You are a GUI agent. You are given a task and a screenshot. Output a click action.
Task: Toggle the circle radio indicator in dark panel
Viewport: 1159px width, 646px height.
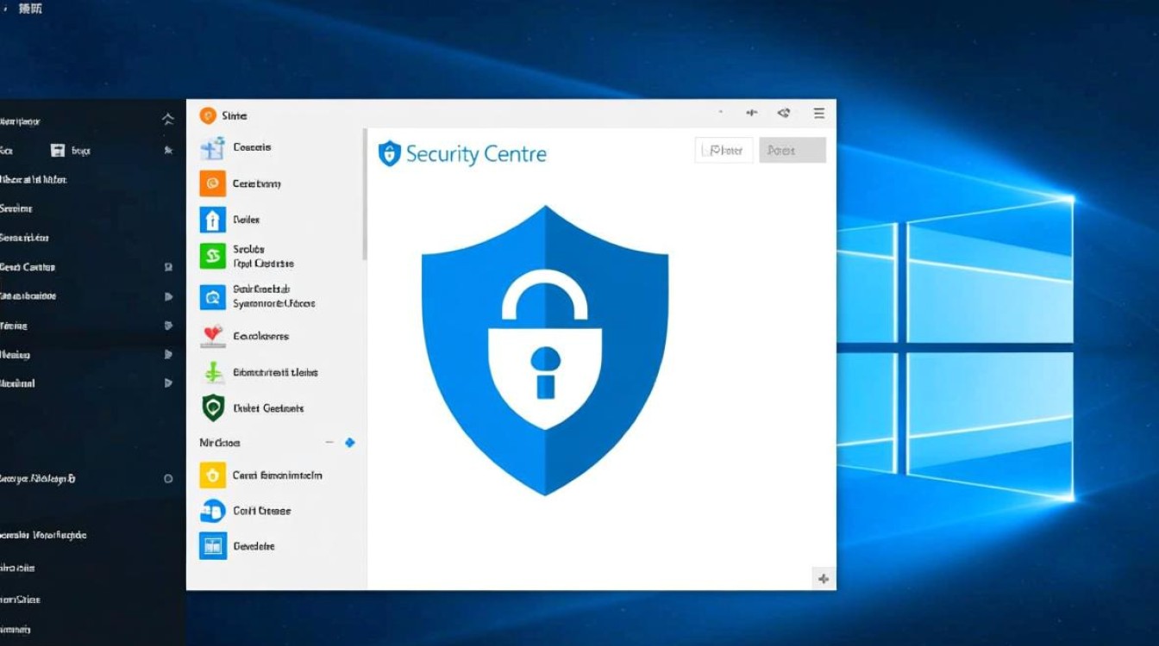168,478
